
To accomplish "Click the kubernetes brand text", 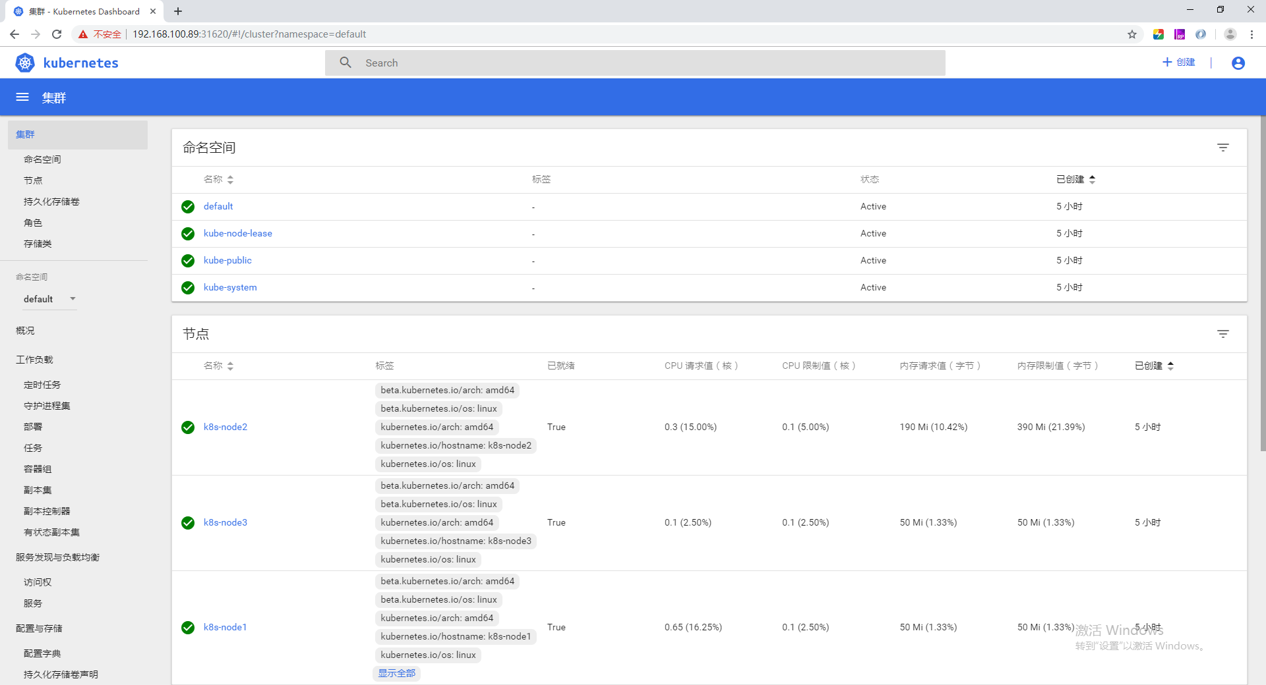I will tap(80, 63).
